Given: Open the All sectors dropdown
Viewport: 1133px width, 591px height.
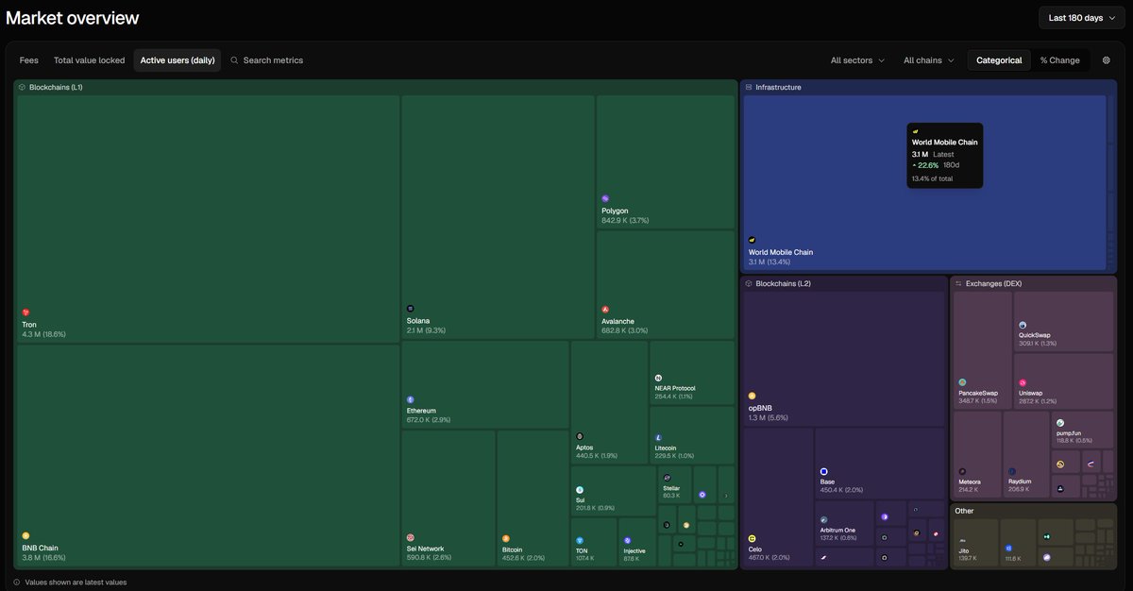Looking at the screenshot, I should 857,60.
